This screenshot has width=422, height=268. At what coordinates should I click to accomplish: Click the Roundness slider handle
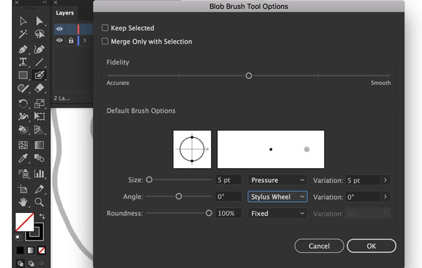point(209,213)
